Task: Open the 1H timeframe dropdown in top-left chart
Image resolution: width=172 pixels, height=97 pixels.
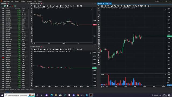Action: coord(40,6)
